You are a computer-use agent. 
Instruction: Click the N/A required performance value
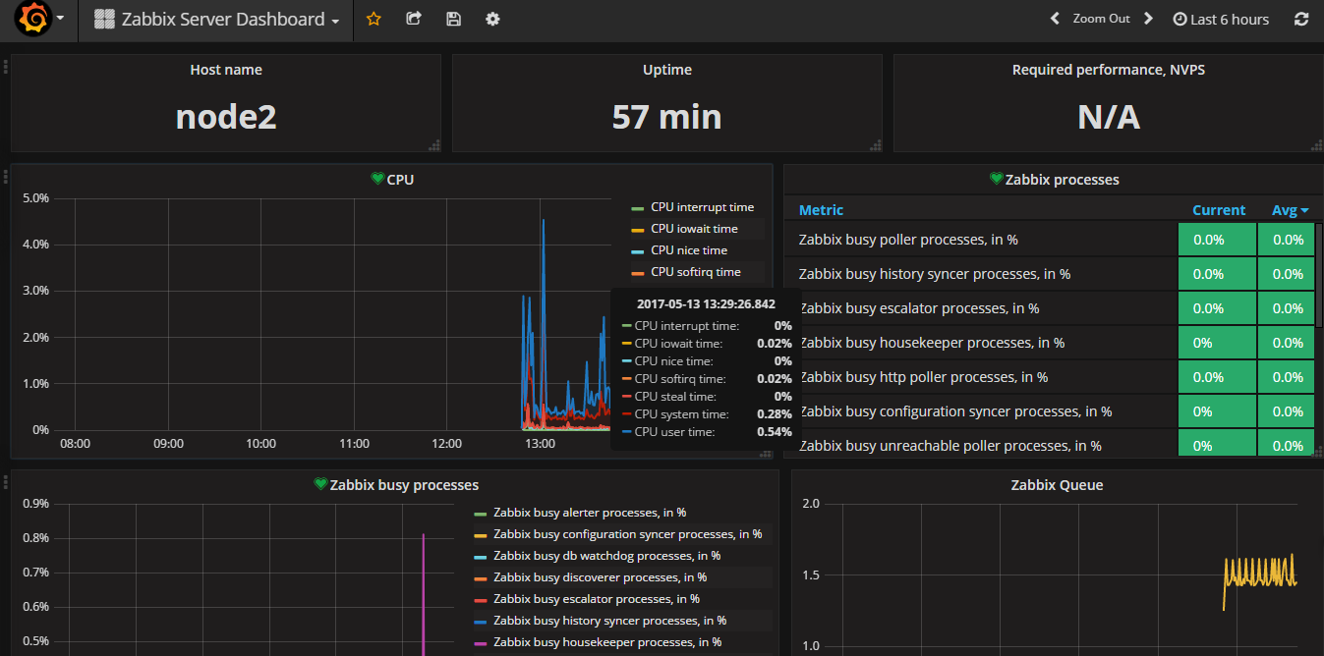(1109, 117)
